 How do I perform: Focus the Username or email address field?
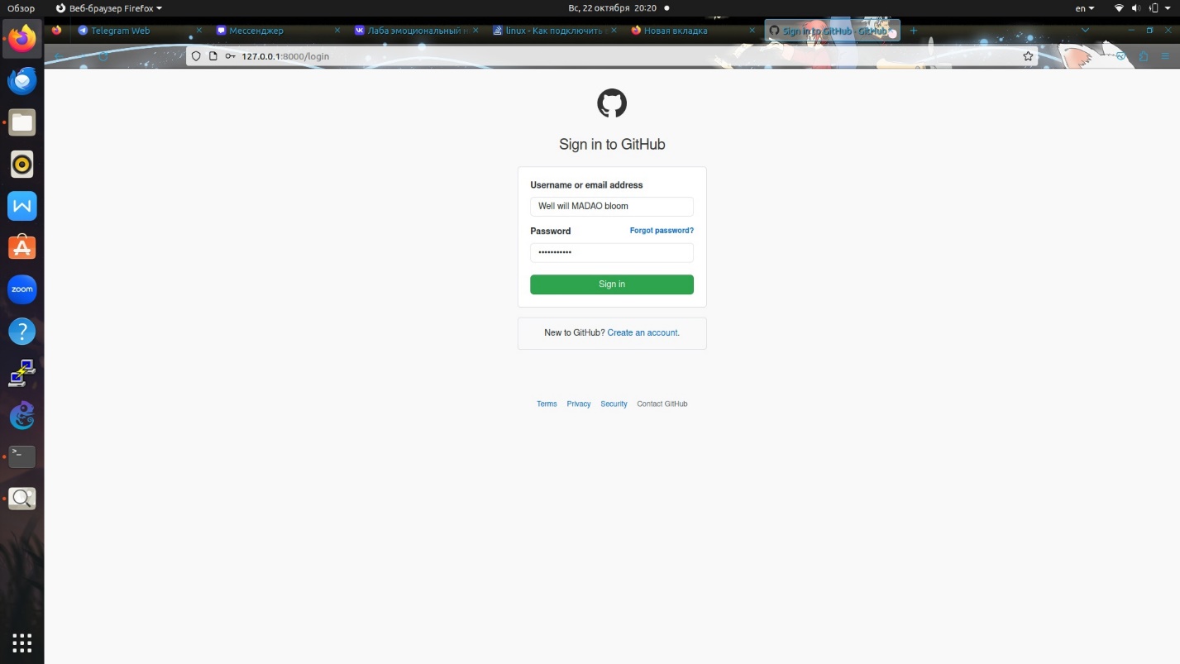(612, 206)
